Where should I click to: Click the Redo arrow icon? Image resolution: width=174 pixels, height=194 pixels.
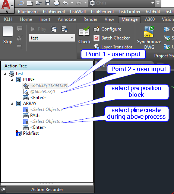(x=79, y=3)
